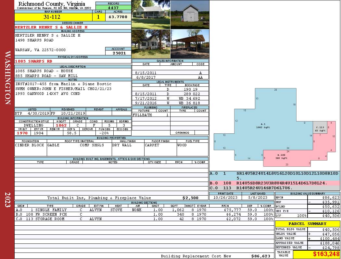Click legal instrument bookpage WB 36 818

point(189,103)
